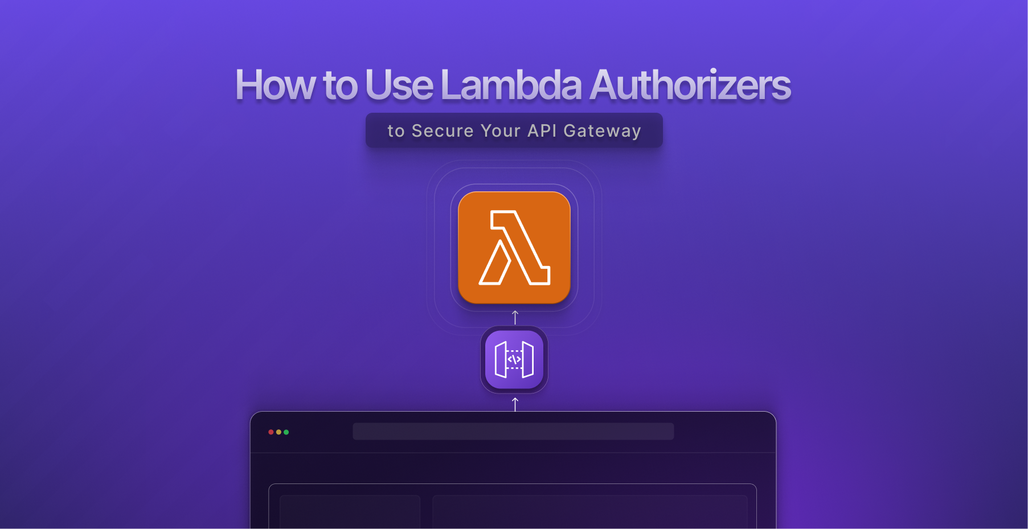This screenshot has height=529, width=1028.
Task: Click the mock browser address bar
Action: click(513, 431)
